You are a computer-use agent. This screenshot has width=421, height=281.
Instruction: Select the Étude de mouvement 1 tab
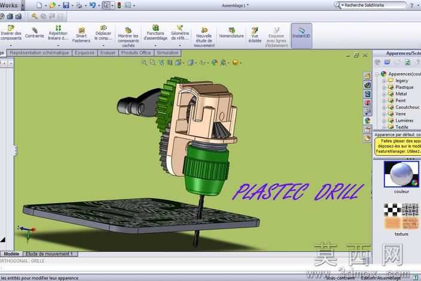pos(50,254)
